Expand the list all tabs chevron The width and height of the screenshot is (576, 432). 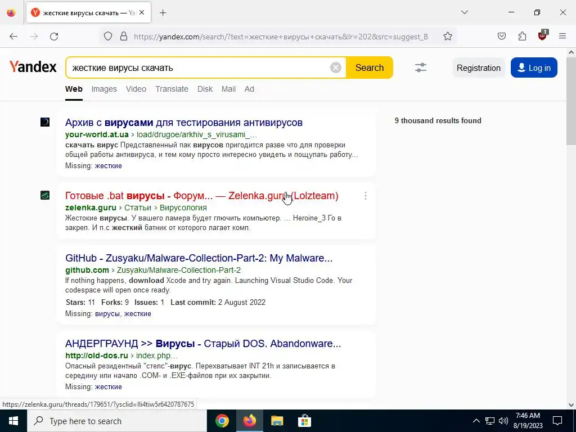465,12
